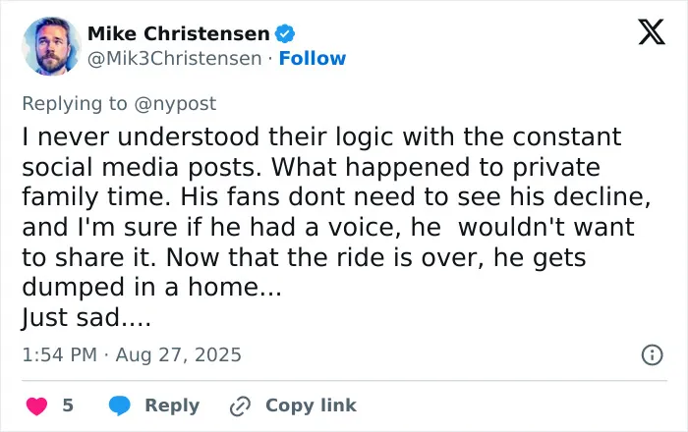This screenshot has width=688, height=432.
Task: Click the Reply text label
Action: click(172, 405)
